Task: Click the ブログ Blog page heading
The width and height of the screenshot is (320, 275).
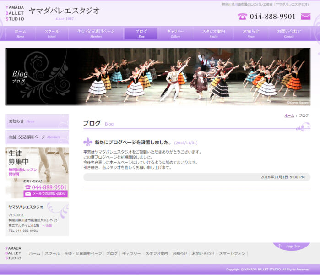Action: pyautogui.click(x=98, y=123)
